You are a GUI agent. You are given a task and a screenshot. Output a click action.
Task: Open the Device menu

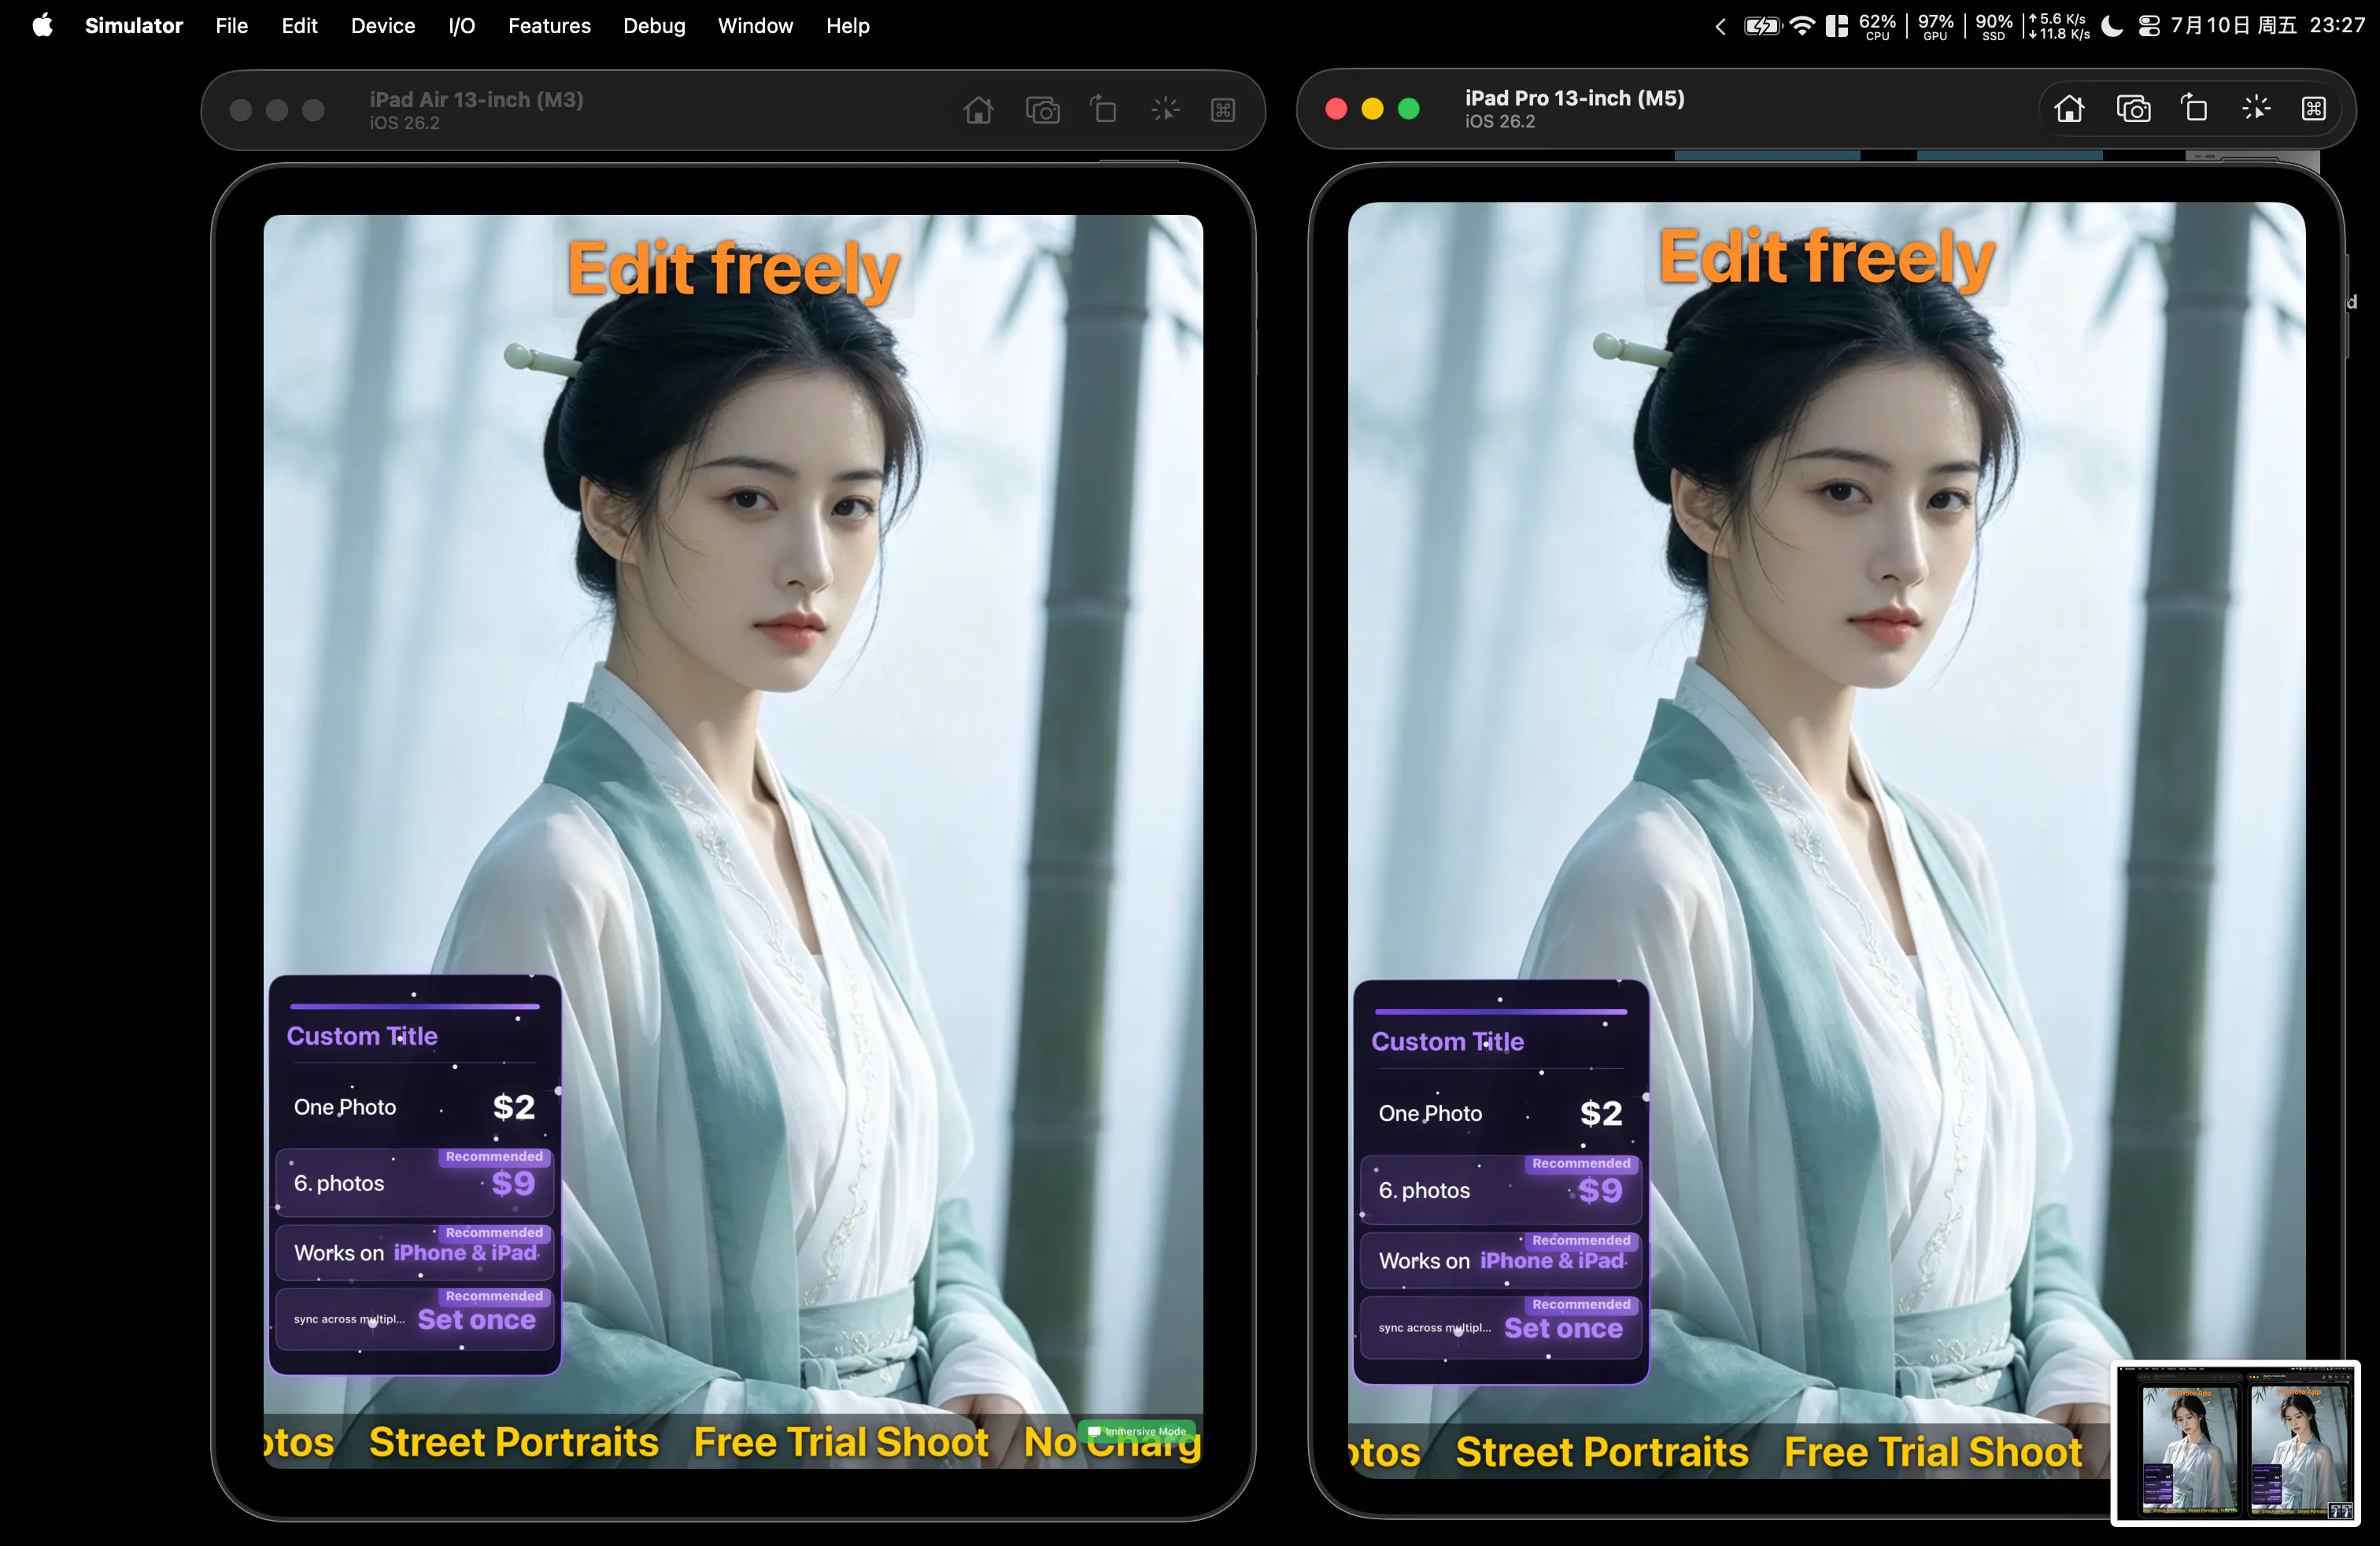(383, 25)
